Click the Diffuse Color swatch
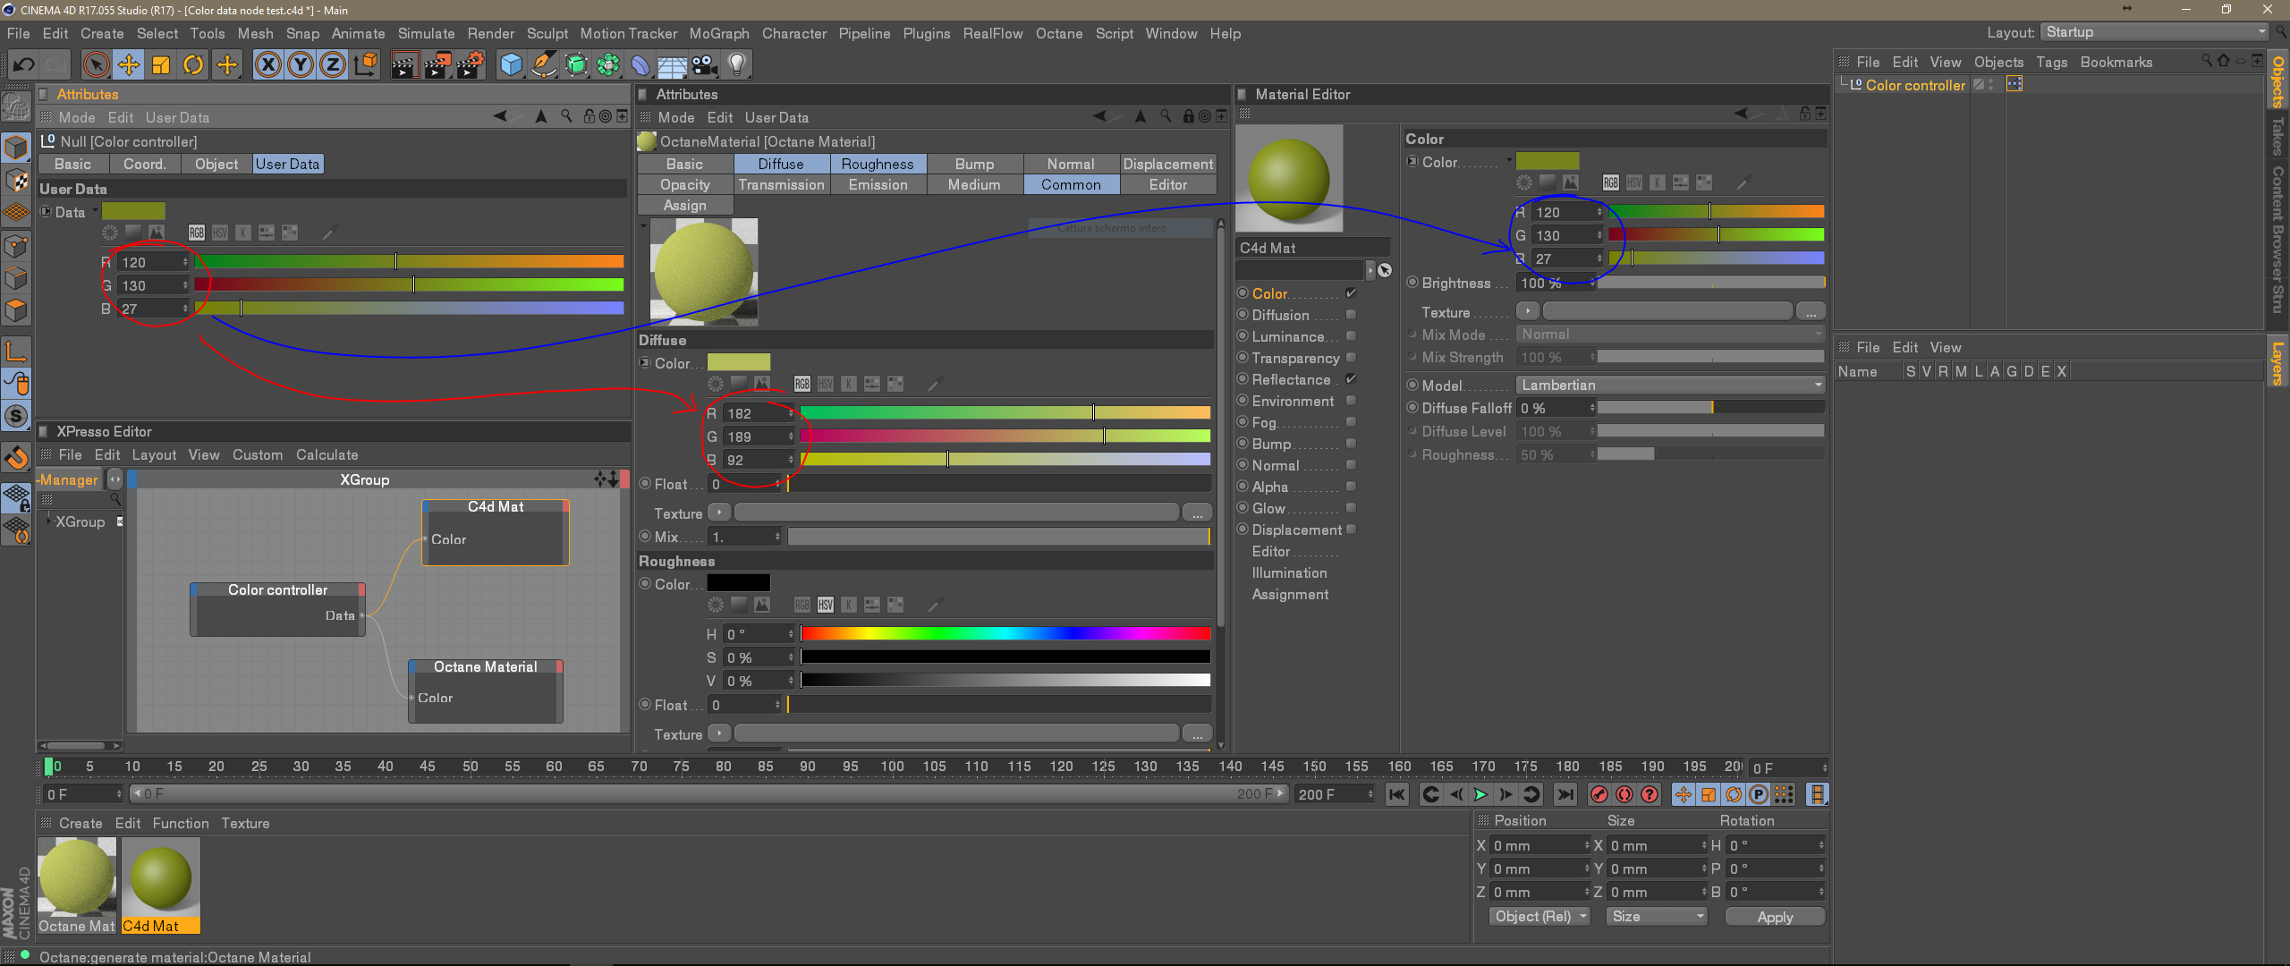The width and height of the screenshot is (2290, 966). pyautogui.click(x=738, y=362)
